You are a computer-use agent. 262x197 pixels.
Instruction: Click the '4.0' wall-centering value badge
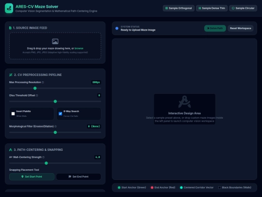pos(98,157)
